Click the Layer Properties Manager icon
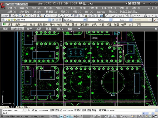The width and height of the screenshot is (158, 118). (x=3, y=20)
